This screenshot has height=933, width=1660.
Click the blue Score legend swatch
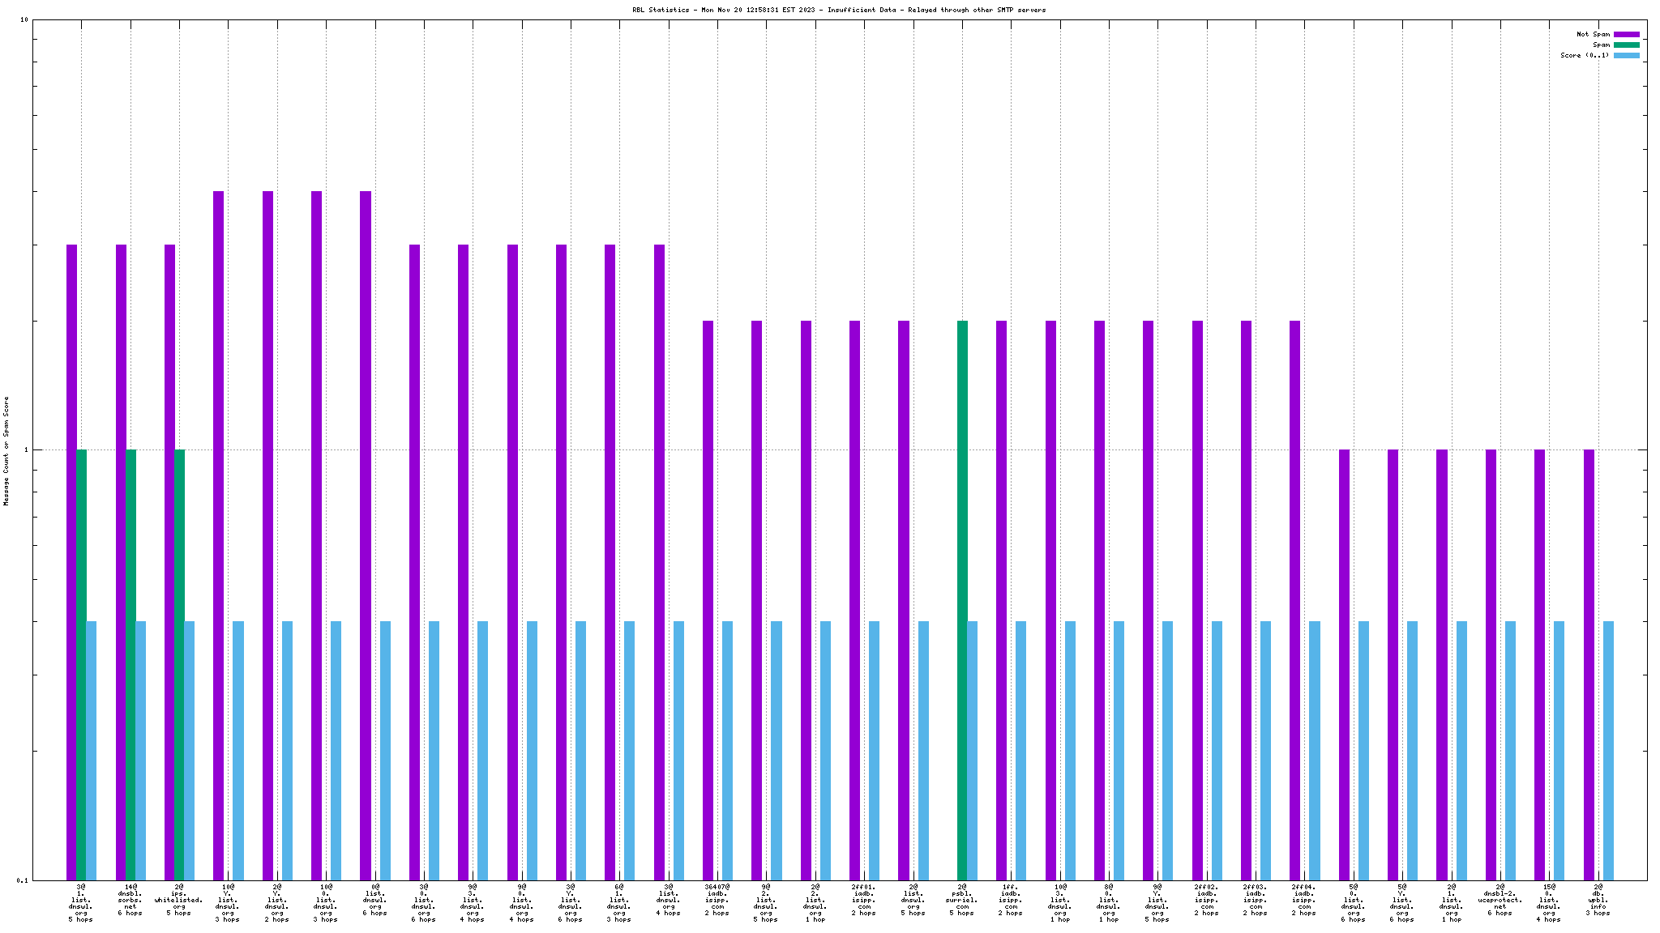tap(1626, 55)
